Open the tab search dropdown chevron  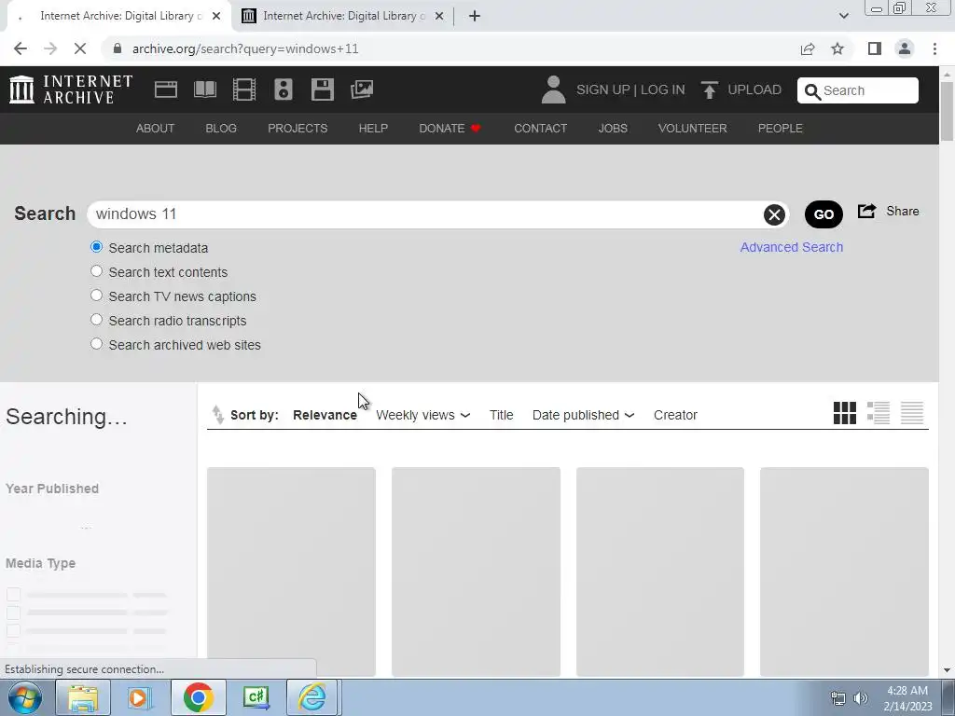[x=843, y=16]
